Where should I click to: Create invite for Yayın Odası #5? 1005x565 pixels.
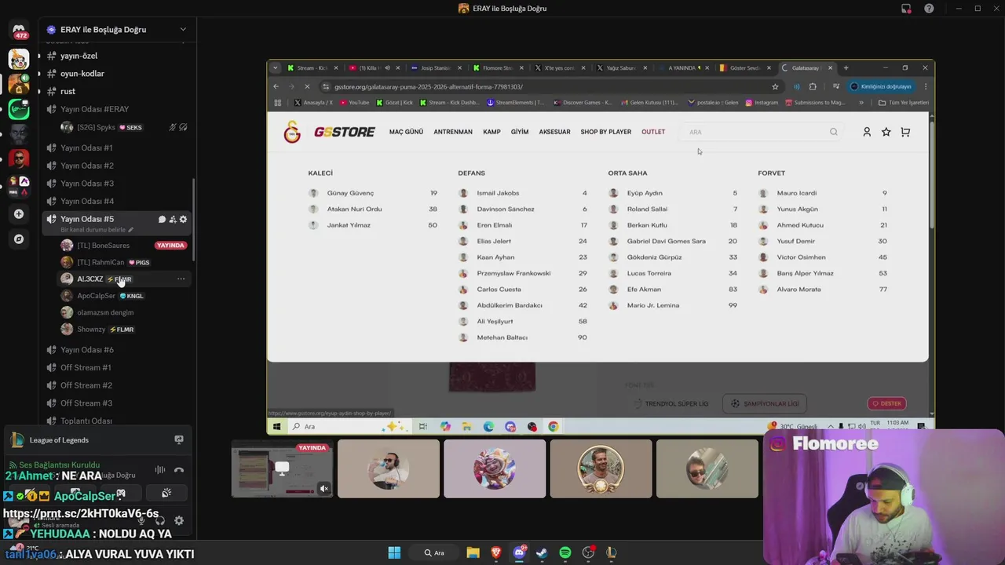point(173,219)
